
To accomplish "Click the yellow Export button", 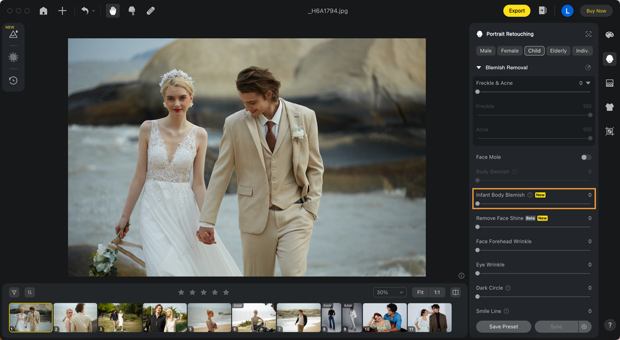I will [517, 11].
